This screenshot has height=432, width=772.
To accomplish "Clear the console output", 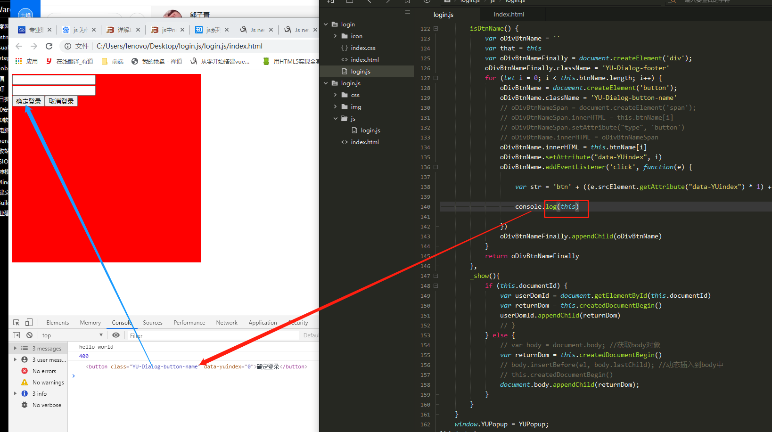I will pyautogui.click(x=29, y=335).
